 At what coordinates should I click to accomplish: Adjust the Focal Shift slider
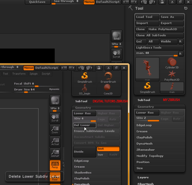tap(37, 85)
